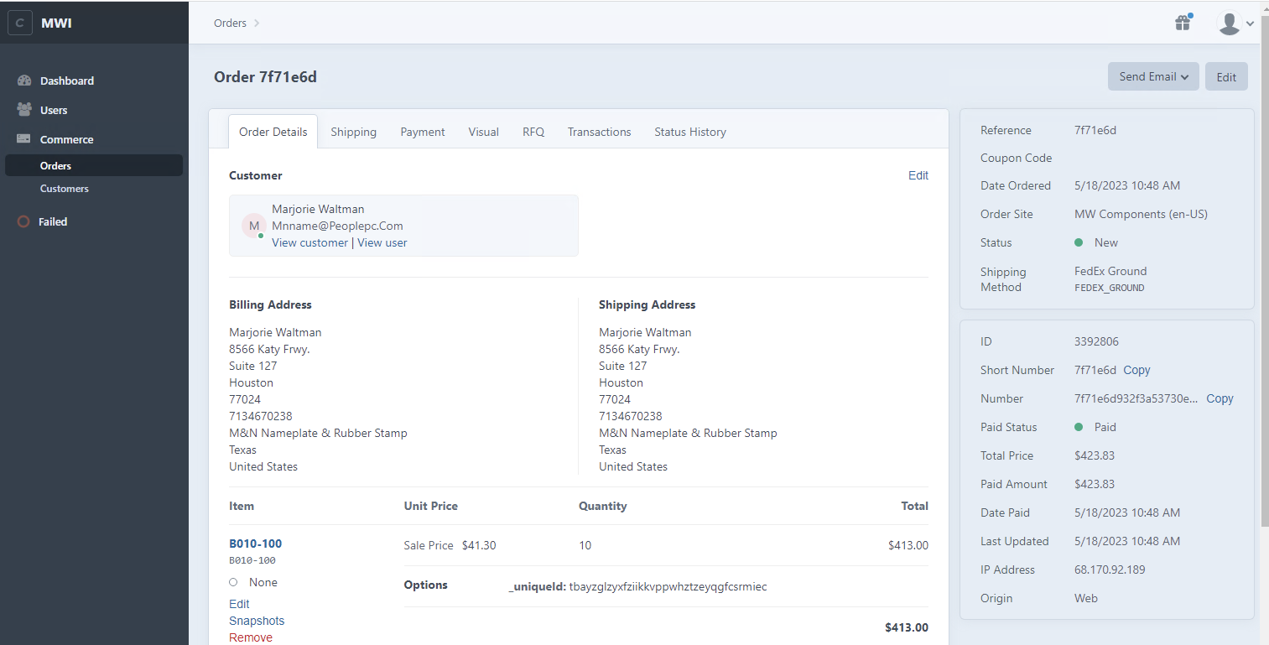Viewport: 1269px width, 645px height.
Task: Switch to the Order Details tab
Action: tap(273, 132)
